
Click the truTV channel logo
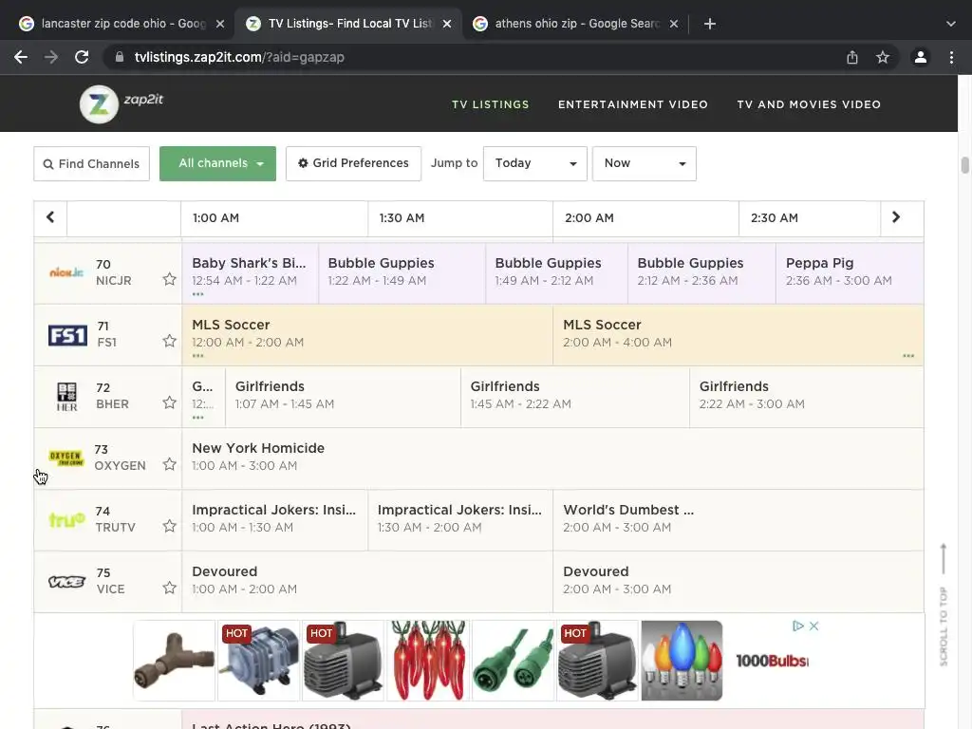point(67,520)
